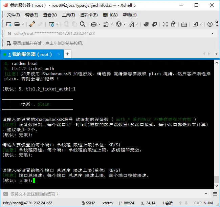Toggle the full screen icon
This screenshot has height=207, width=220.
point(165,24)
